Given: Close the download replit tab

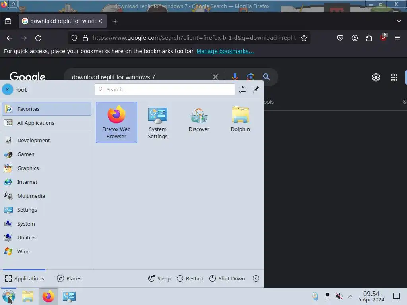Looking at the screenshot, I should (x=100, y=21).
